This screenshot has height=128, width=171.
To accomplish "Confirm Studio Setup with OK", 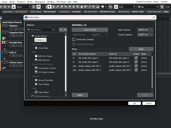I will click(134, 103).
